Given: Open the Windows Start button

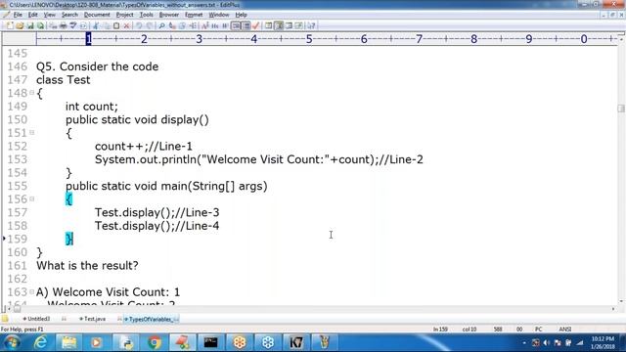Looking at the screenshot, I should (12, 342).
